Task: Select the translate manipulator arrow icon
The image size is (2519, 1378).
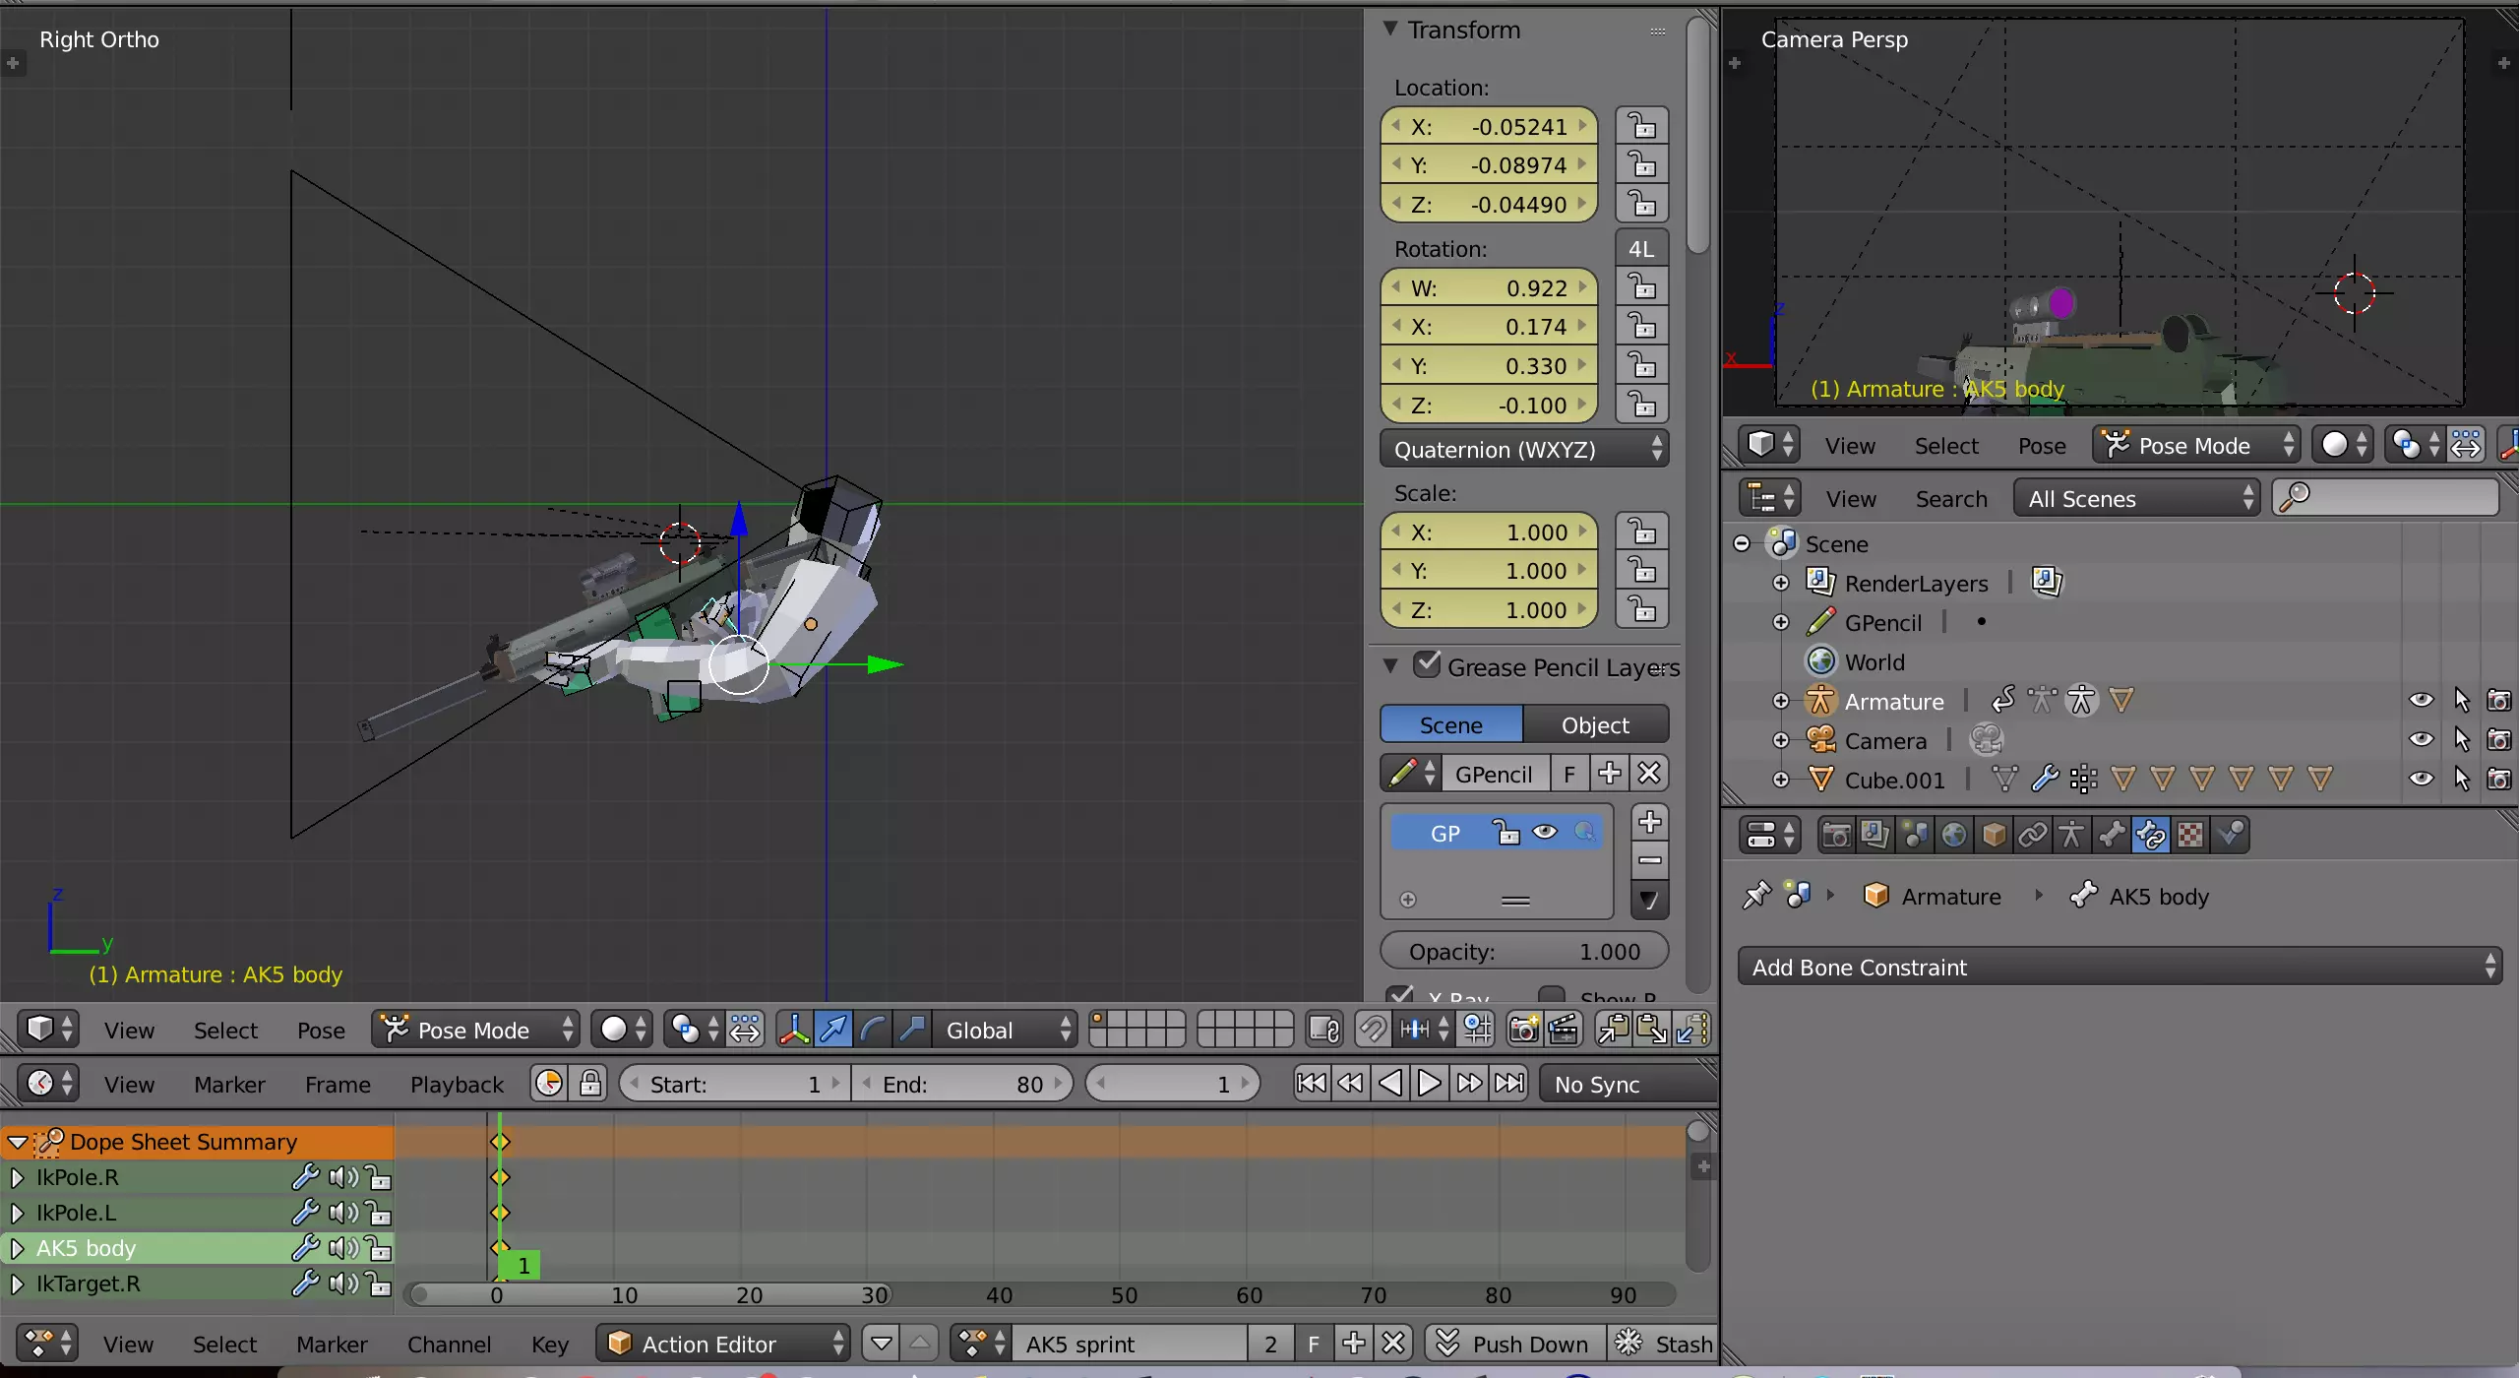Action: [832, 1030]
